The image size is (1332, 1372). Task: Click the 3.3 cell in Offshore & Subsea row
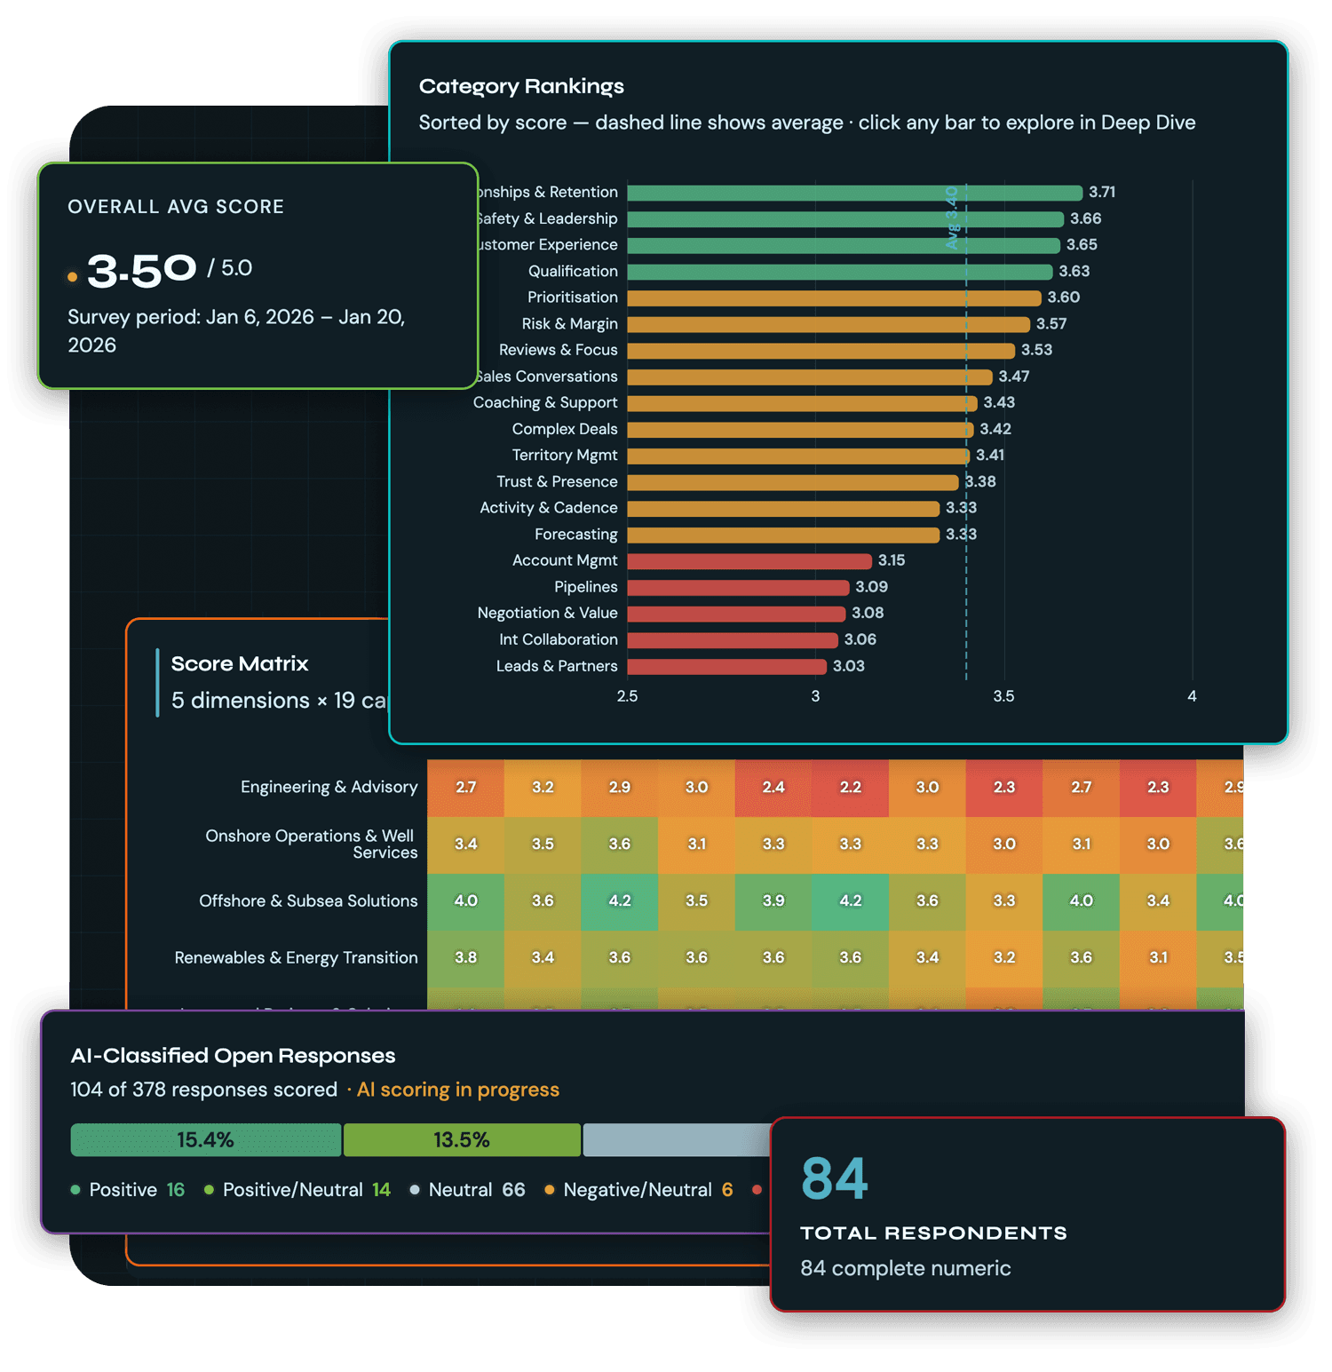coord(1004,901)
